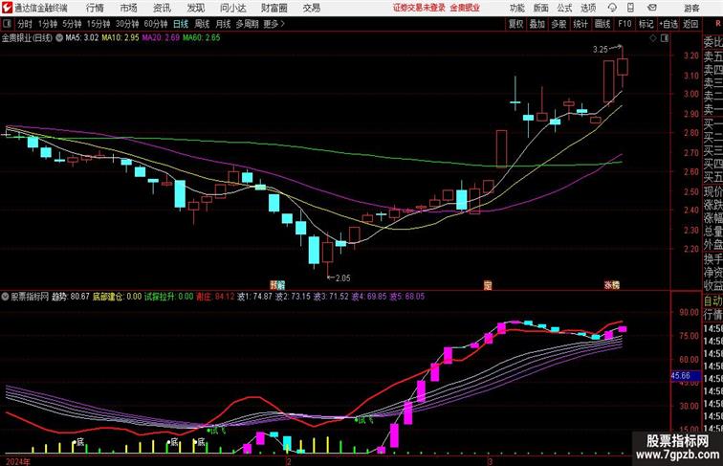Click the 复权 button
Screen dimensions: 723x466
click(516, 24)
